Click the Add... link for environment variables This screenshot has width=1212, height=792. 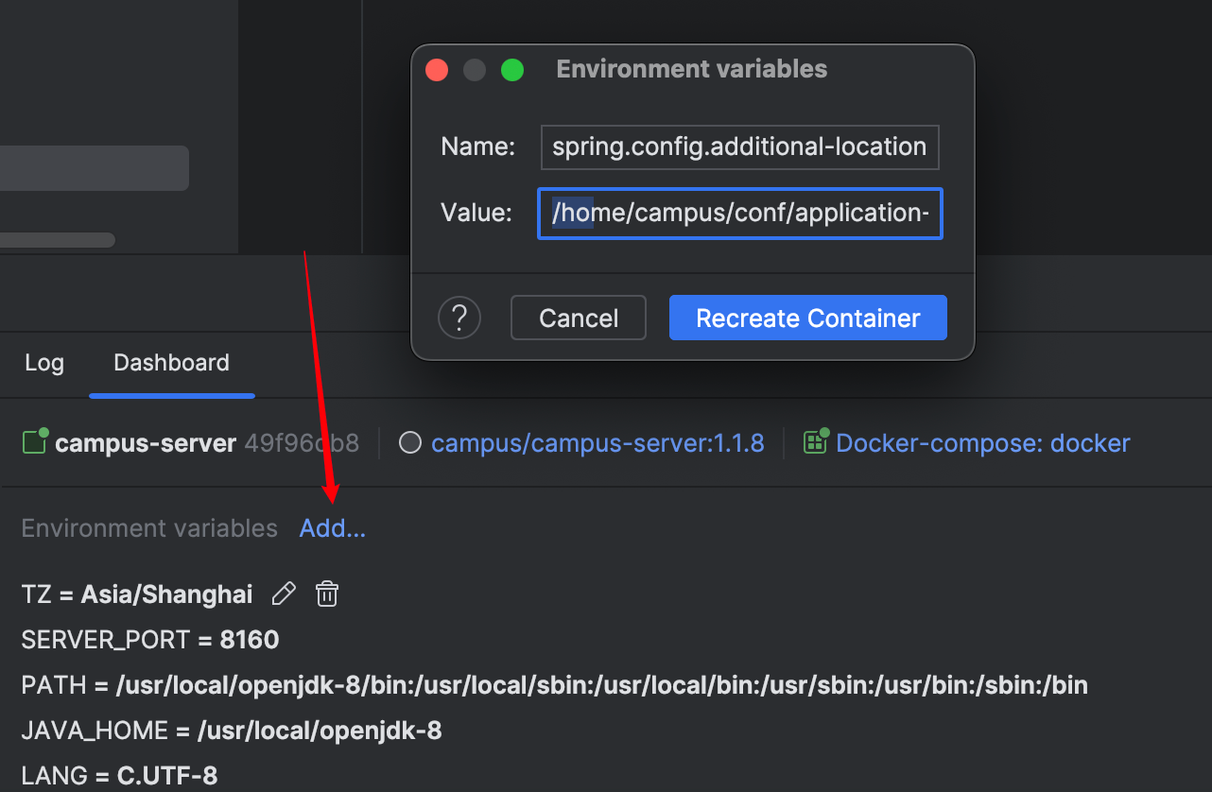[x=332, y=528]
